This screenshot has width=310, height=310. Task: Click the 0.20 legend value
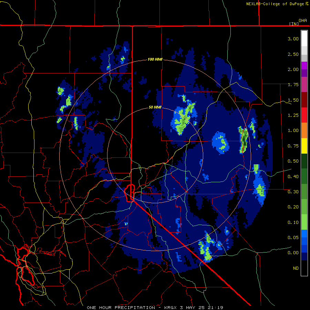[293, 207]
